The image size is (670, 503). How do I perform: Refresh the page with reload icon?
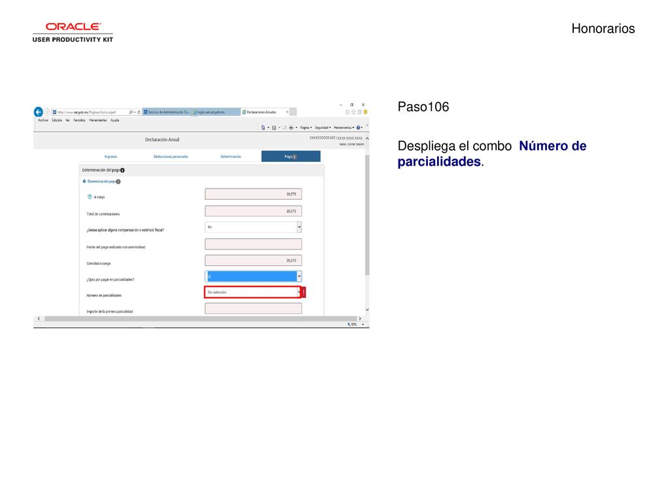click(139, 112)
